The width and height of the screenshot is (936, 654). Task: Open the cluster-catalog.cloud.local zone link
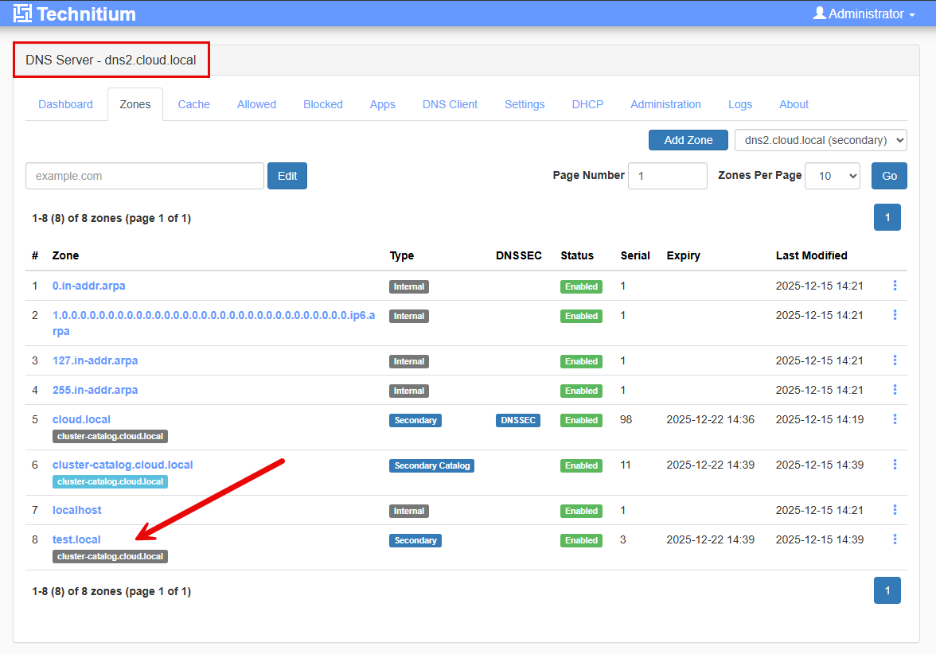(x=123, y=465)
